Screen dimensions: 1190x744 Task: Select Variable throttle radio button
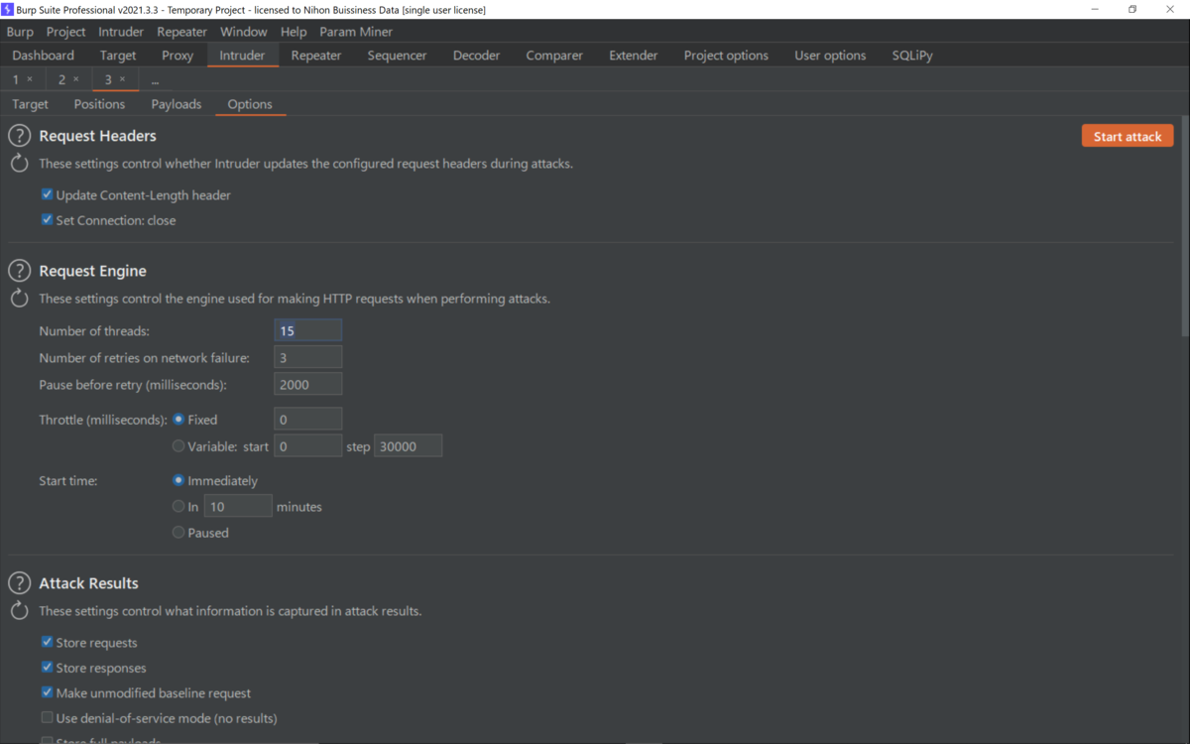[x=178, y=446]
